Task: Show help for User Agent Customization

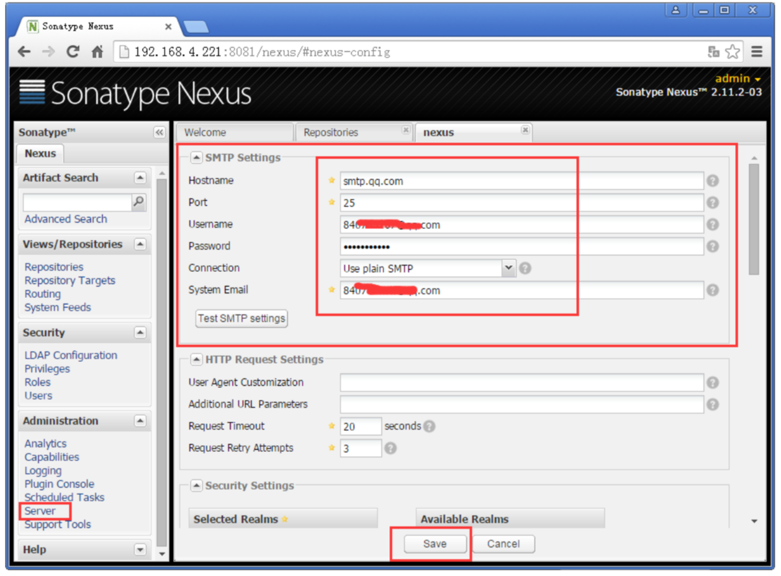Action: click(713, 382)
